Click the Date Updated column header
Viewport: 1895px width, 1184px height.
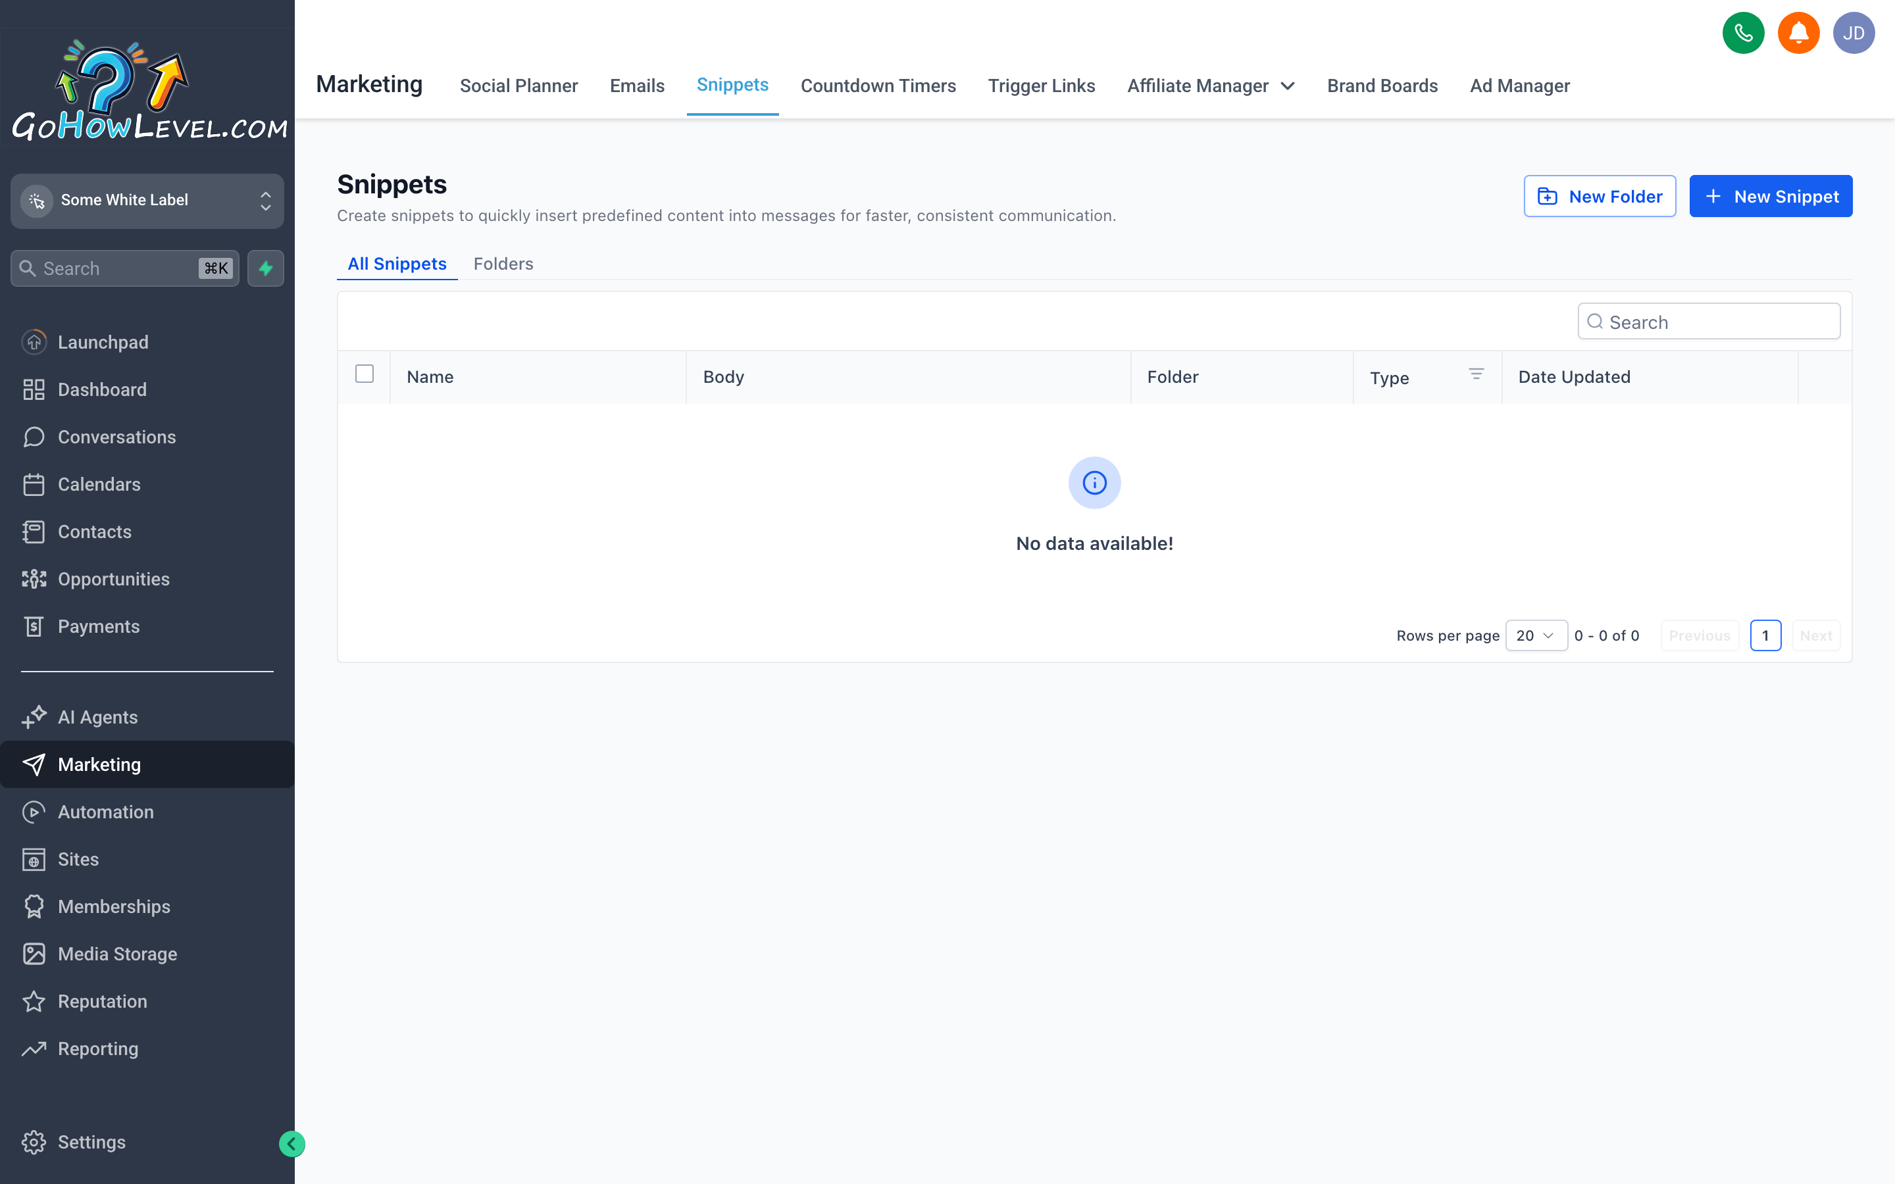[x=1650, y=377]
